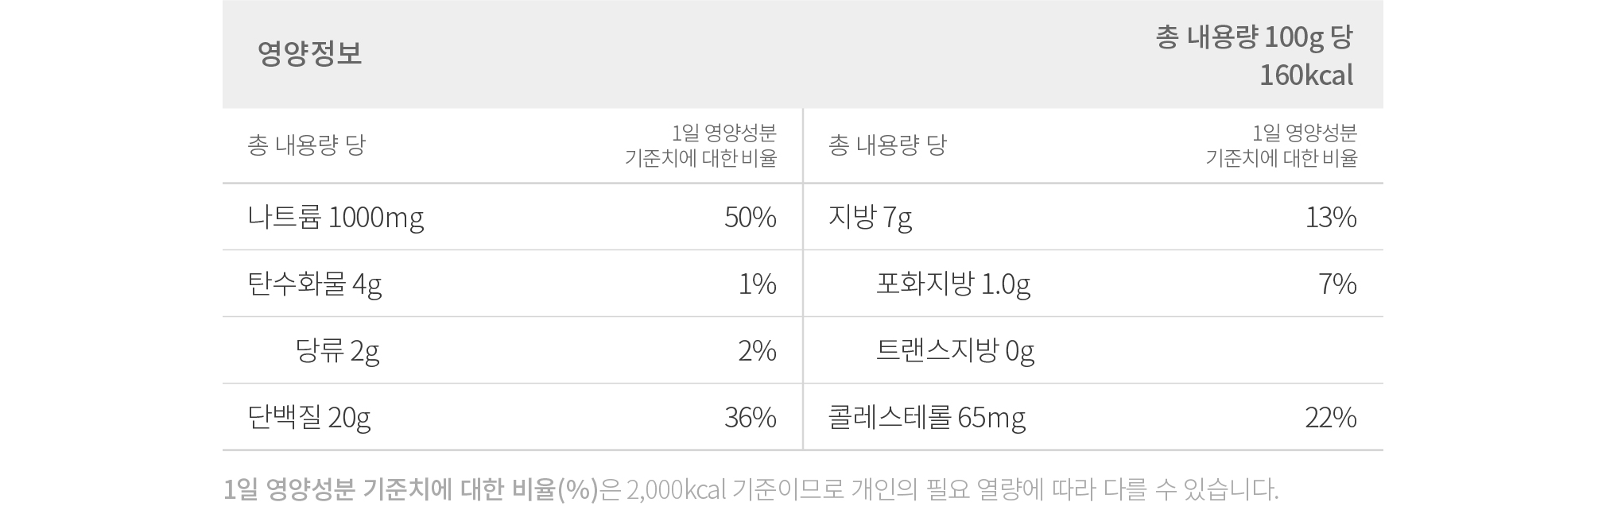Select the 나트륨 1000mg row label

[336, 217]
